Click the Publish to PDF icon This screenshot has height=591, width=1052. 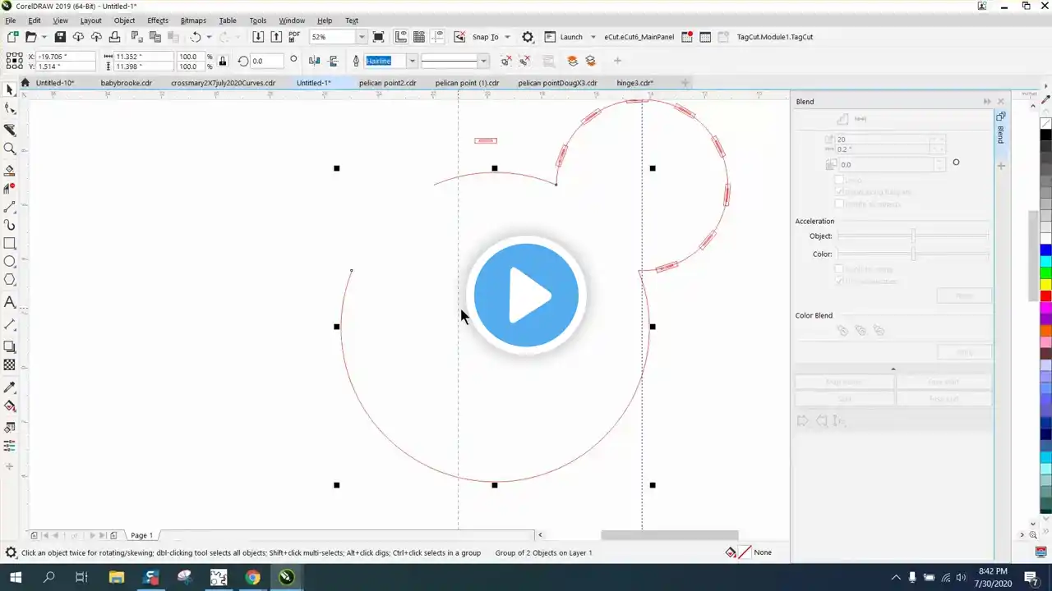294,37
